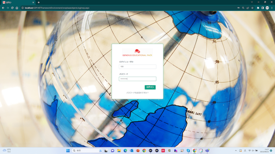Screen dimensions: 275x154
Task: Click the address bar URL
Action: tap(57, 8)
